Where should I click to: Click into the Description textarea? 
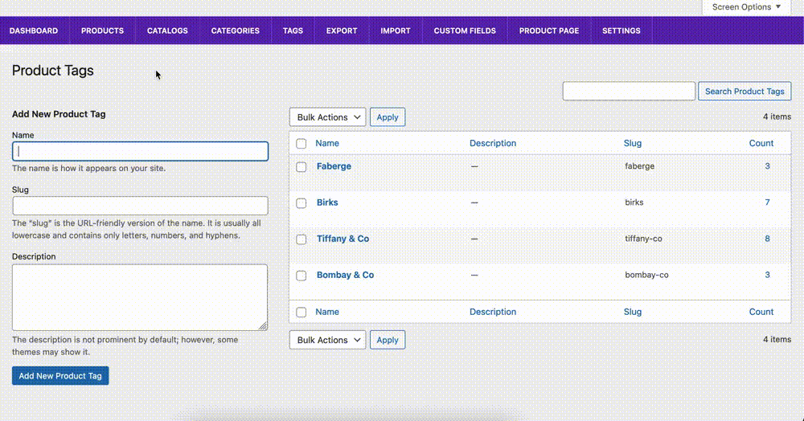click(x=140, y=297)
